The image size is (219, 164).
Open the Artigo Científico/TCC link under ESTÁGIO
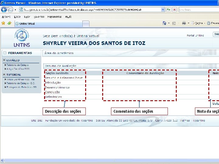18,69
